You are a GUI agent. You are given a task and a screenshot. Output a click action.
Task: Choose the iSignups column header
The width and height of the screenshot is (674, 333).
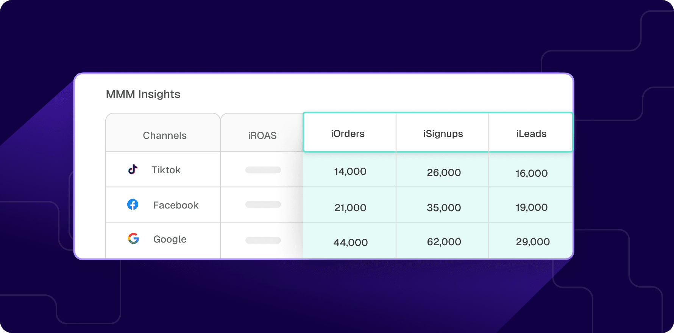[x=443, y=134]
